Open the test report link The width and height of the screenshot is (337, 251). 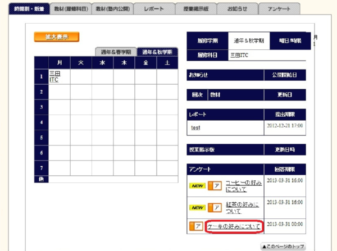coord(196,127)
